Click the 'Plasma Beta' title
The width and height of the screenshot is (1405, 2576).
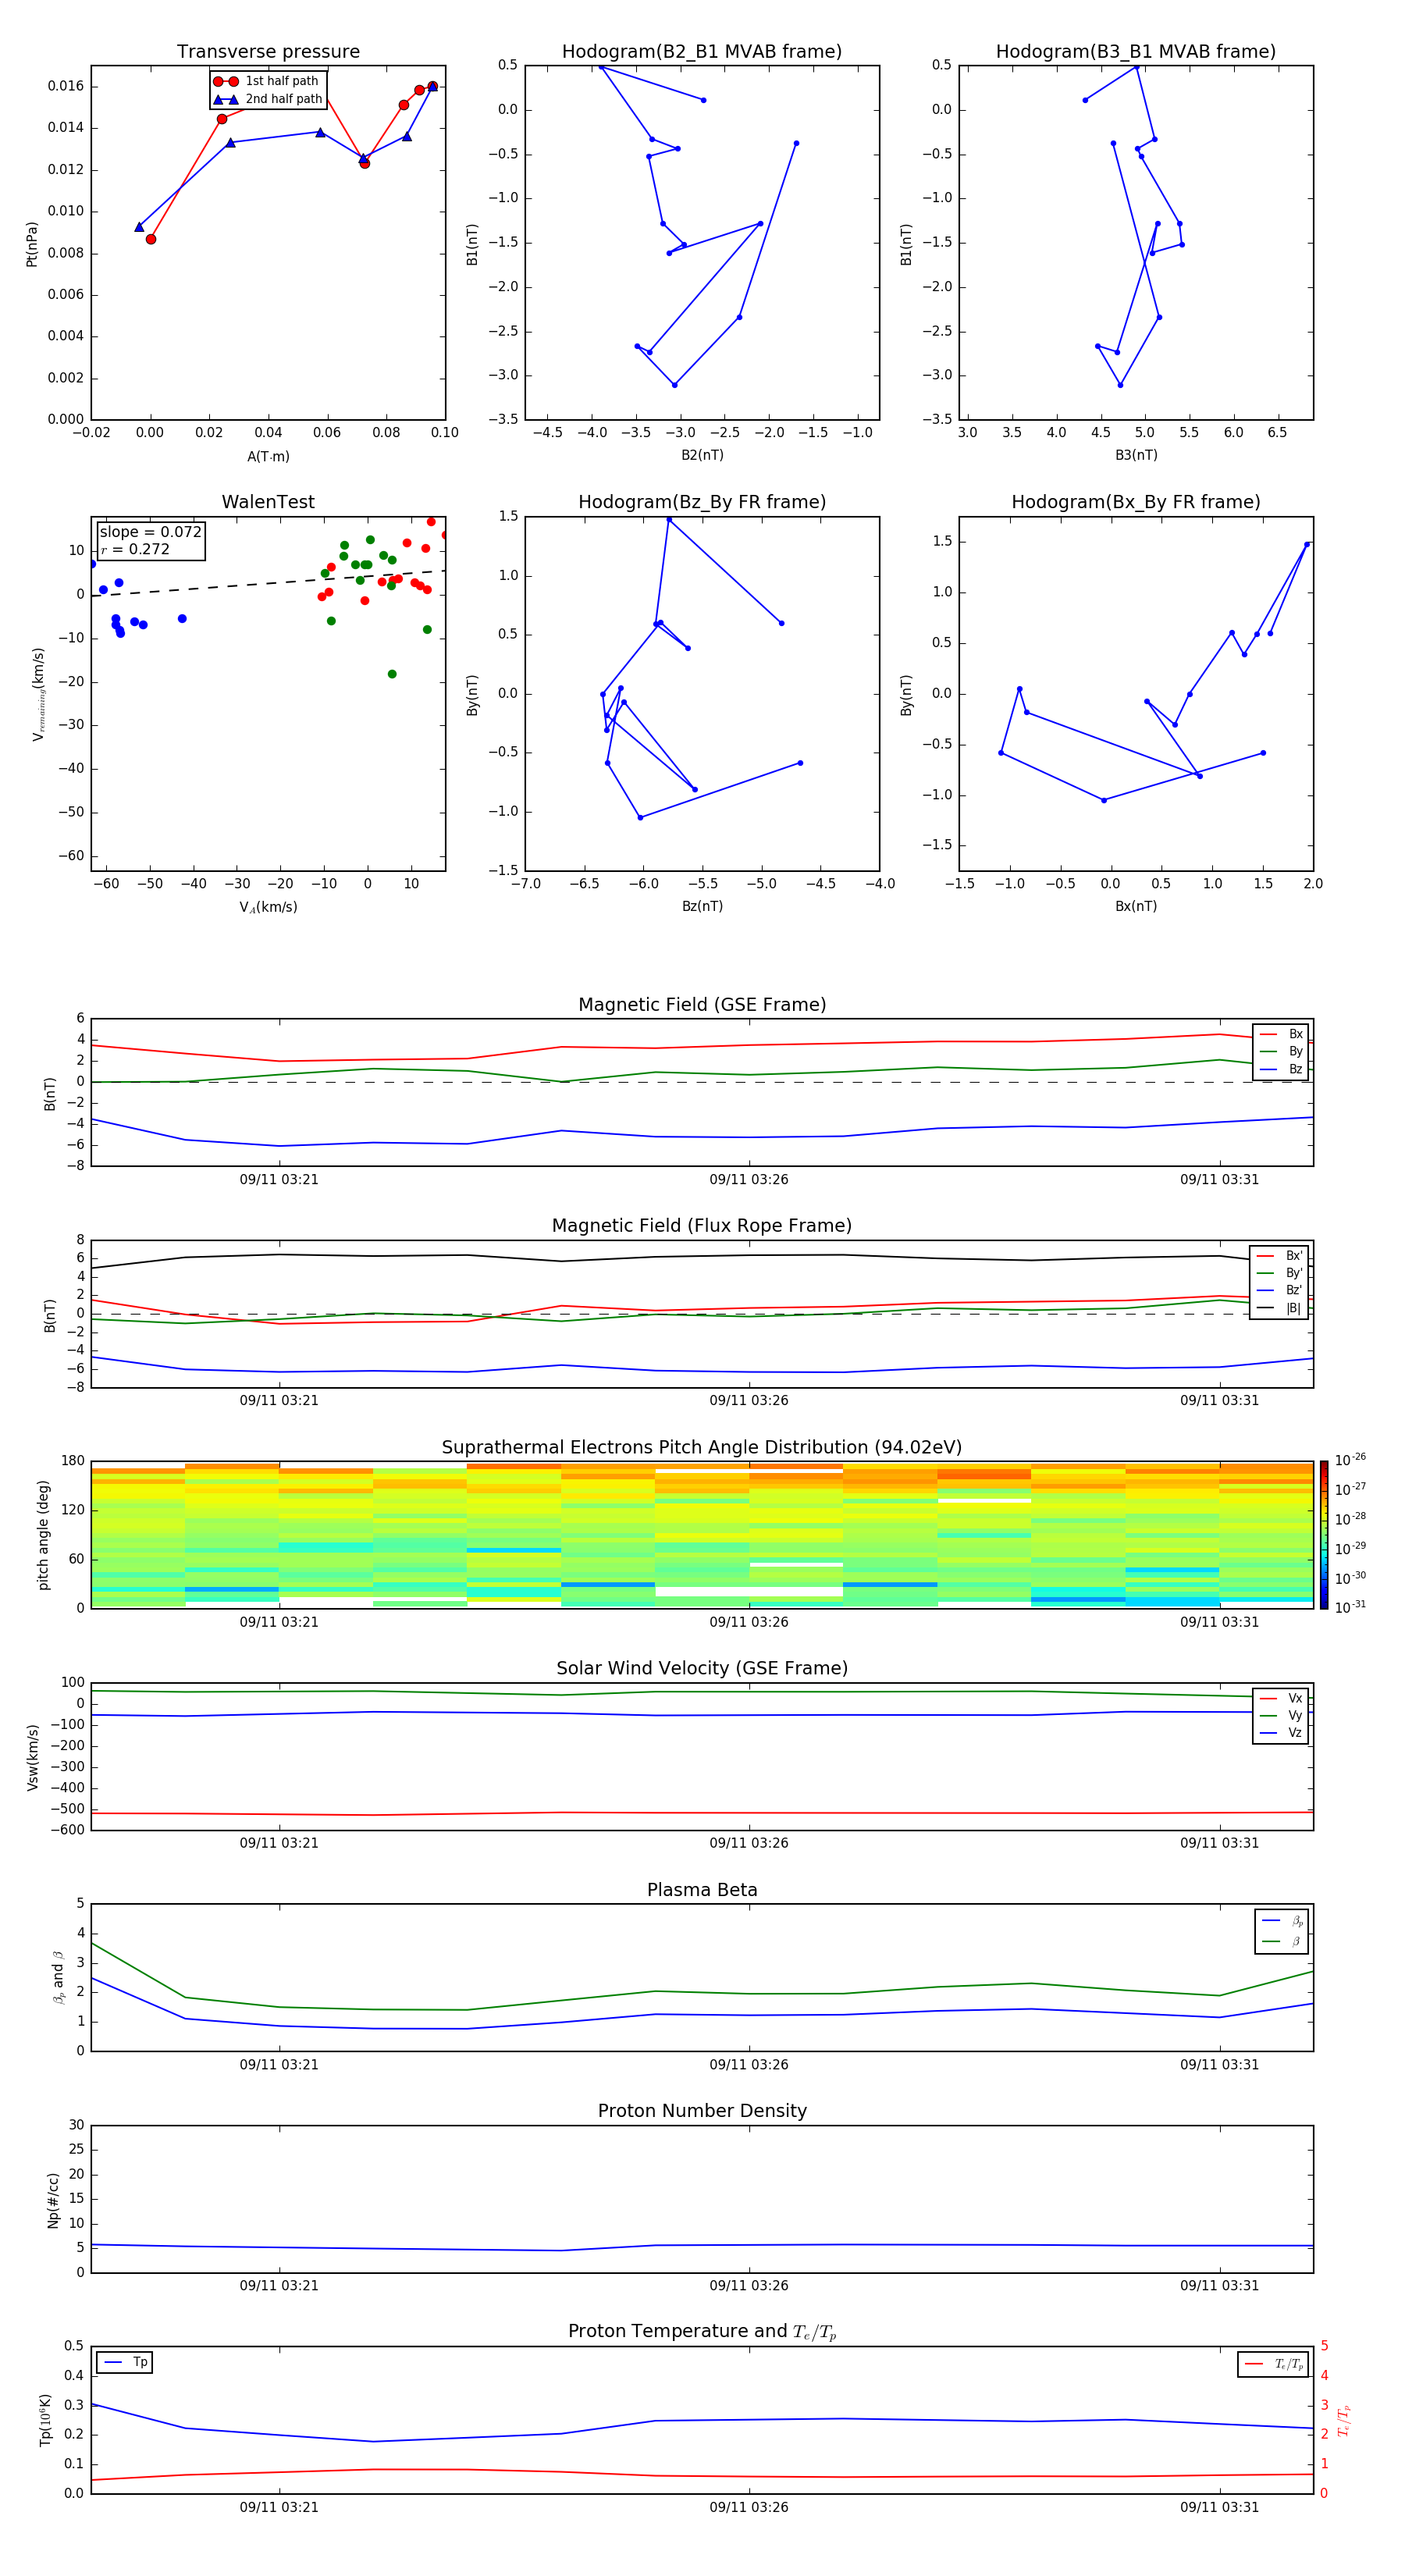(702, 1891)
